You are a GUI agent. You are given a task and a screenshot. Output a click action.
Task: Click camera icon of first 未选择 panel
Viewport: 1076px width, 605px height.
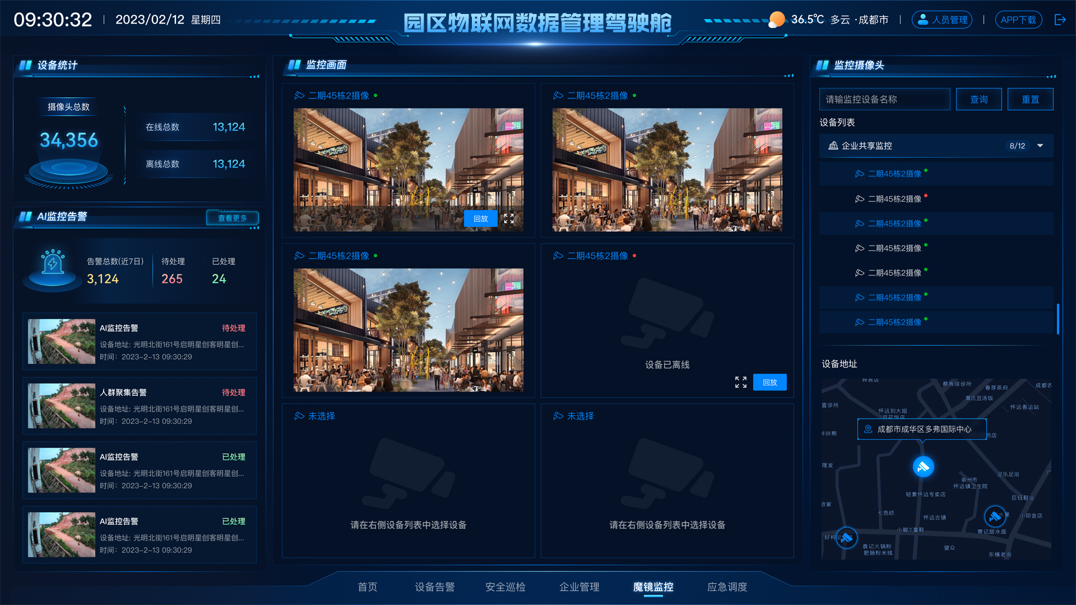coord(299,416)
